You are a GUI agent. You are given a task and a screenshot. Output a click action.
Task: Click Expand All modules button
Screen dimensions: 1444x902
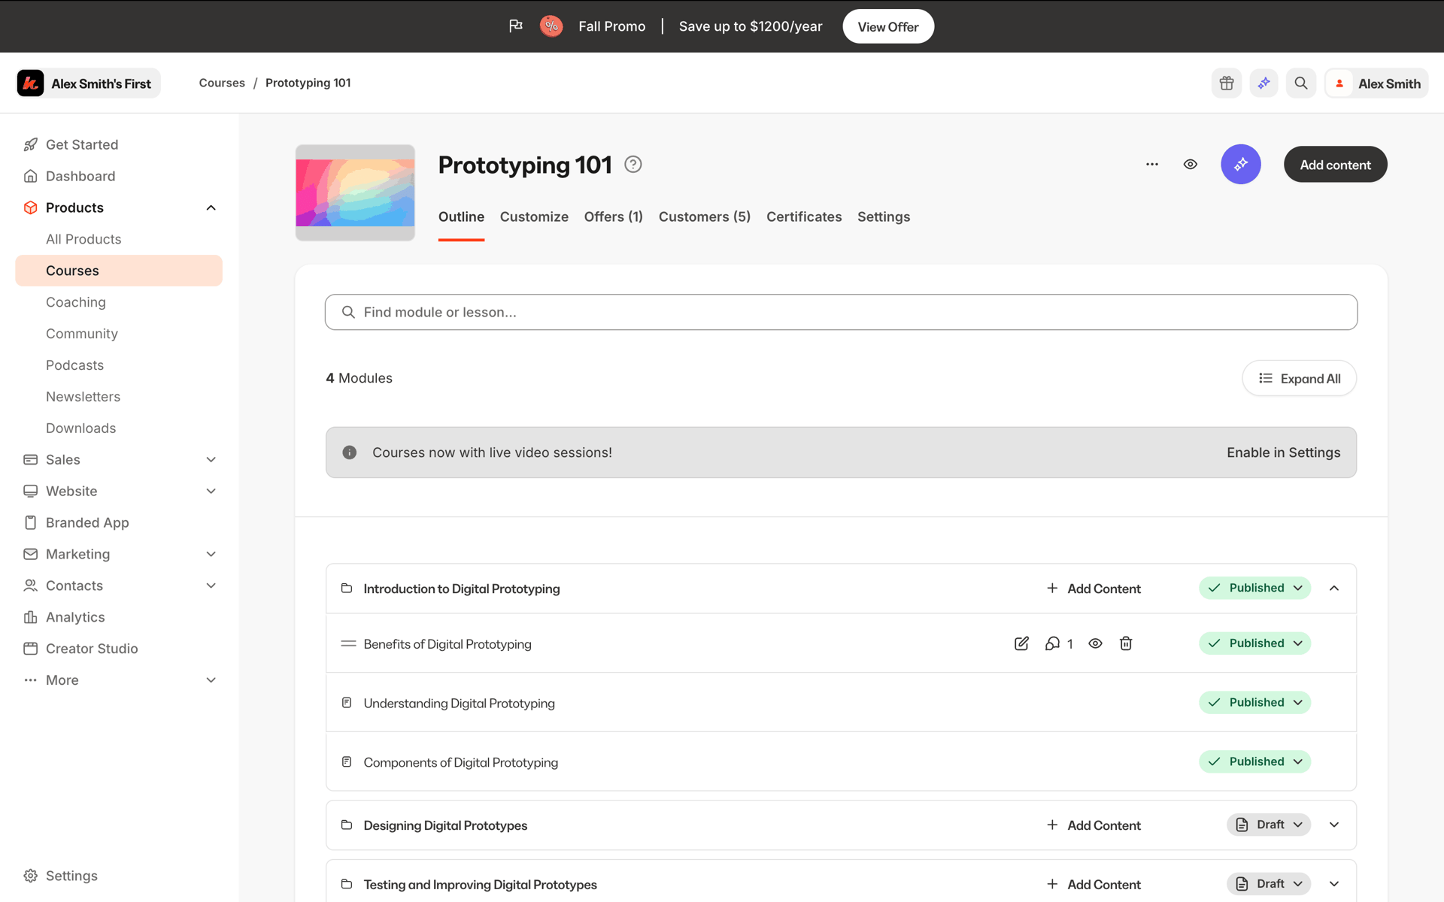pyautogui.click(x=1299, y=379)
